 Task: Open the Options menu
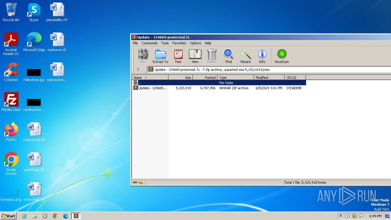(x=195, y=43)
